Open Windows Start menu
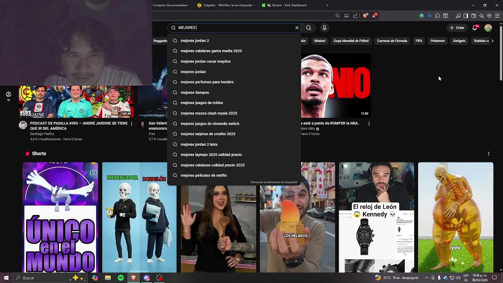This screenshot has height=283, width=503. tap(6, 278)
